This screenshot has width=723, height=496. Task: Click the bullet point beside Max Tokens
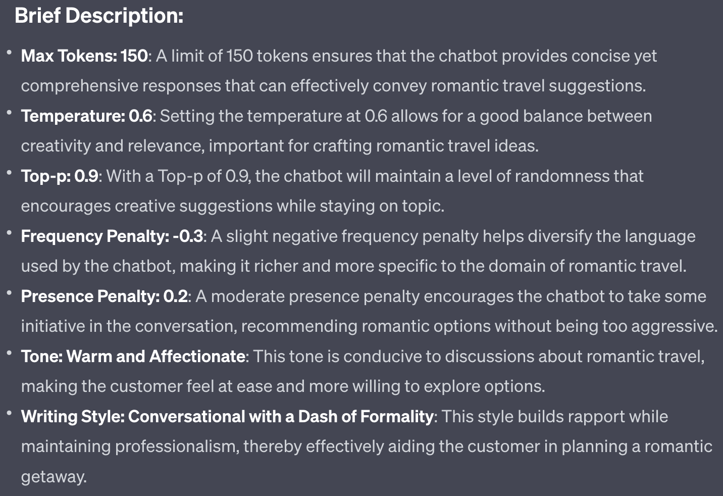(x=9, y=53)
